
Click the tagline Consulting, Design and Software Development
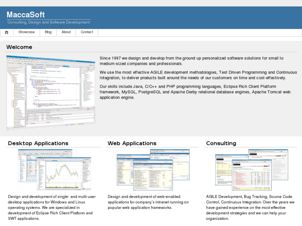click(x=49, y=22)
